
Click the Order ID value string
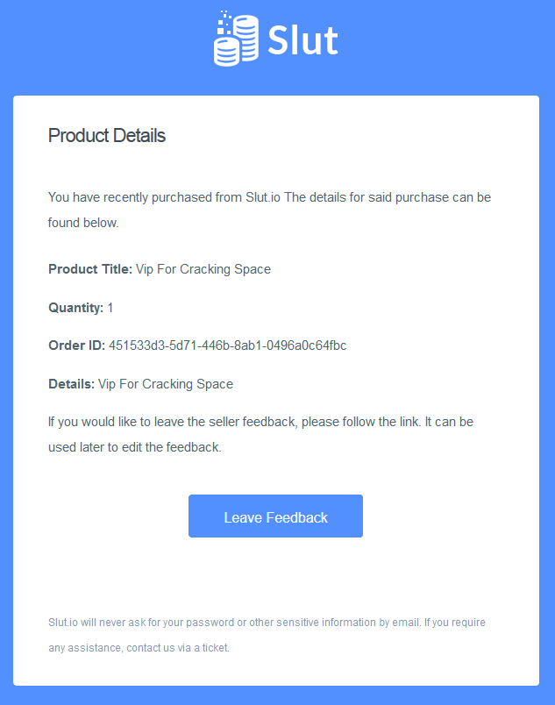(227, 345)
